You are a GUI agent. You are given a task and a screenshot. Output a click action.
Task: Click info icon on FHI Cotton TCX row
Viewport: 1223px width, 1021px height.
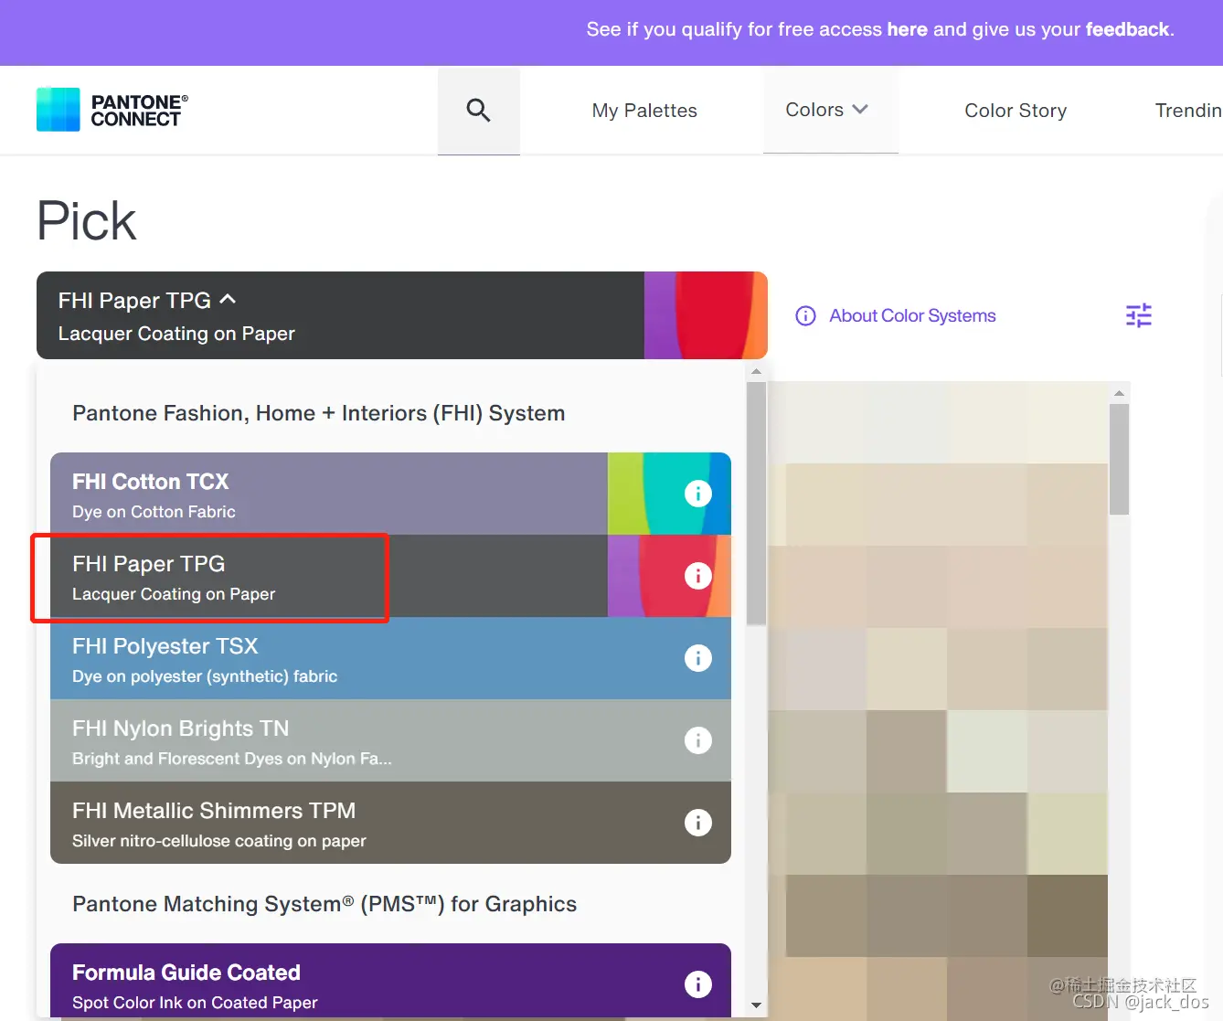698,494
